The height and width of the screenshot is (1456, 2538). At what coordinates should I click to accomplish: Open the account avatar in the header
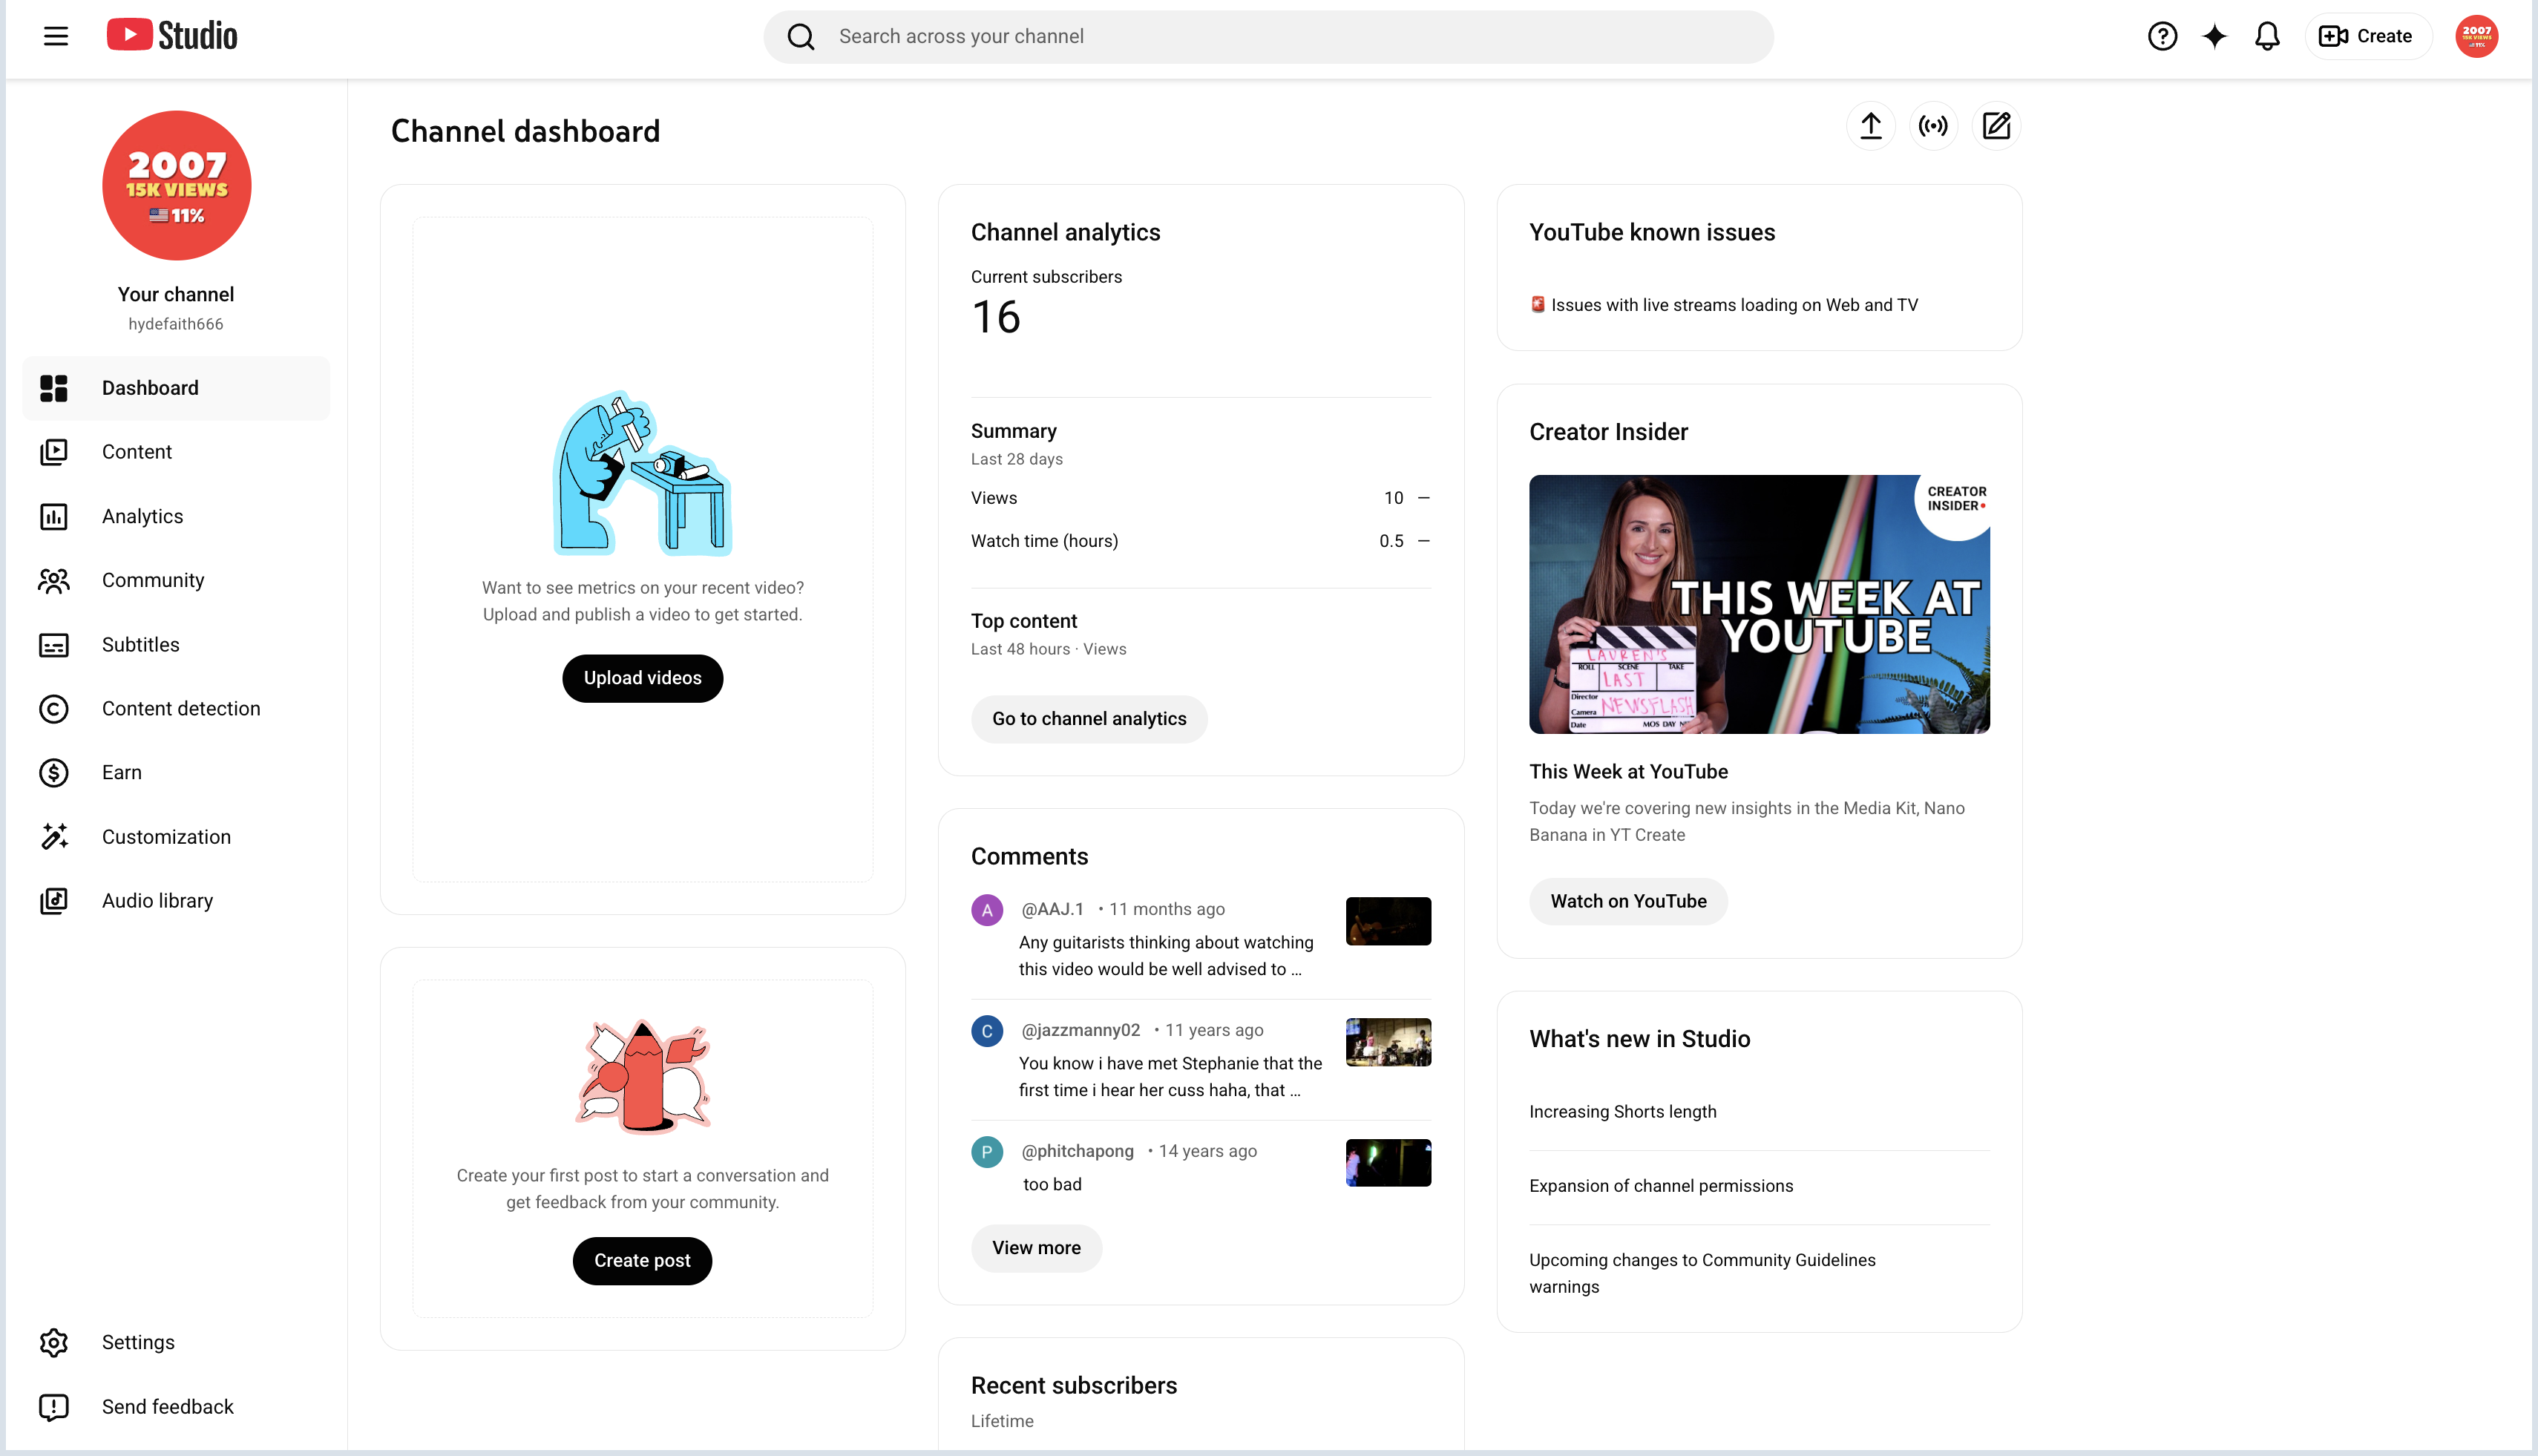click(2476, 36)
